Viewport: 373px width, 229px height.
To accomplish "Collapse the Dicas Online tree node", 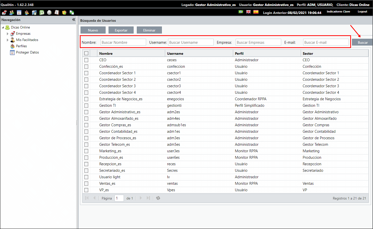I will (x=3, y=27).
